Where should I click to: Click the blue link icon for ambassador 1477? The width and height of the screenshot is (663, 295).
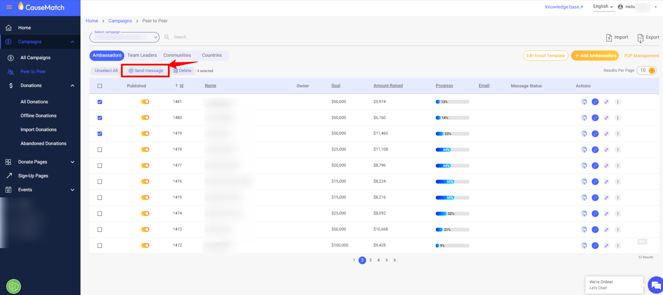point(595,166)
